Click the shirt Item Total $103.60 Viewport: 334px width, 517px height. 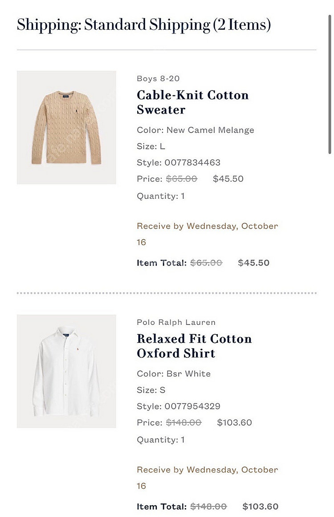tap(260, 506)
